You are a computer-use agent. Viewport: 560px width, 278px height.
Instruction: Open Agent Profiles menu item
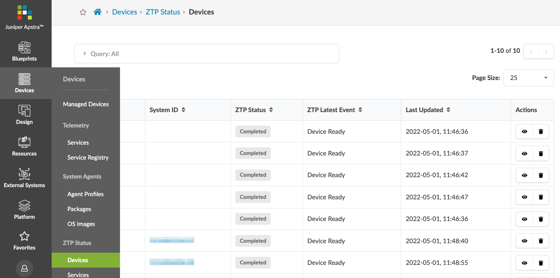(85, 194)
